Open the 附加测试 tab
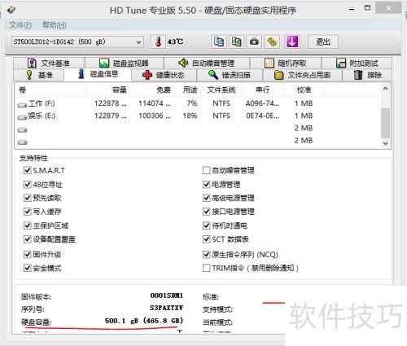This screenshot has width=407, height=346. [357, 63]
